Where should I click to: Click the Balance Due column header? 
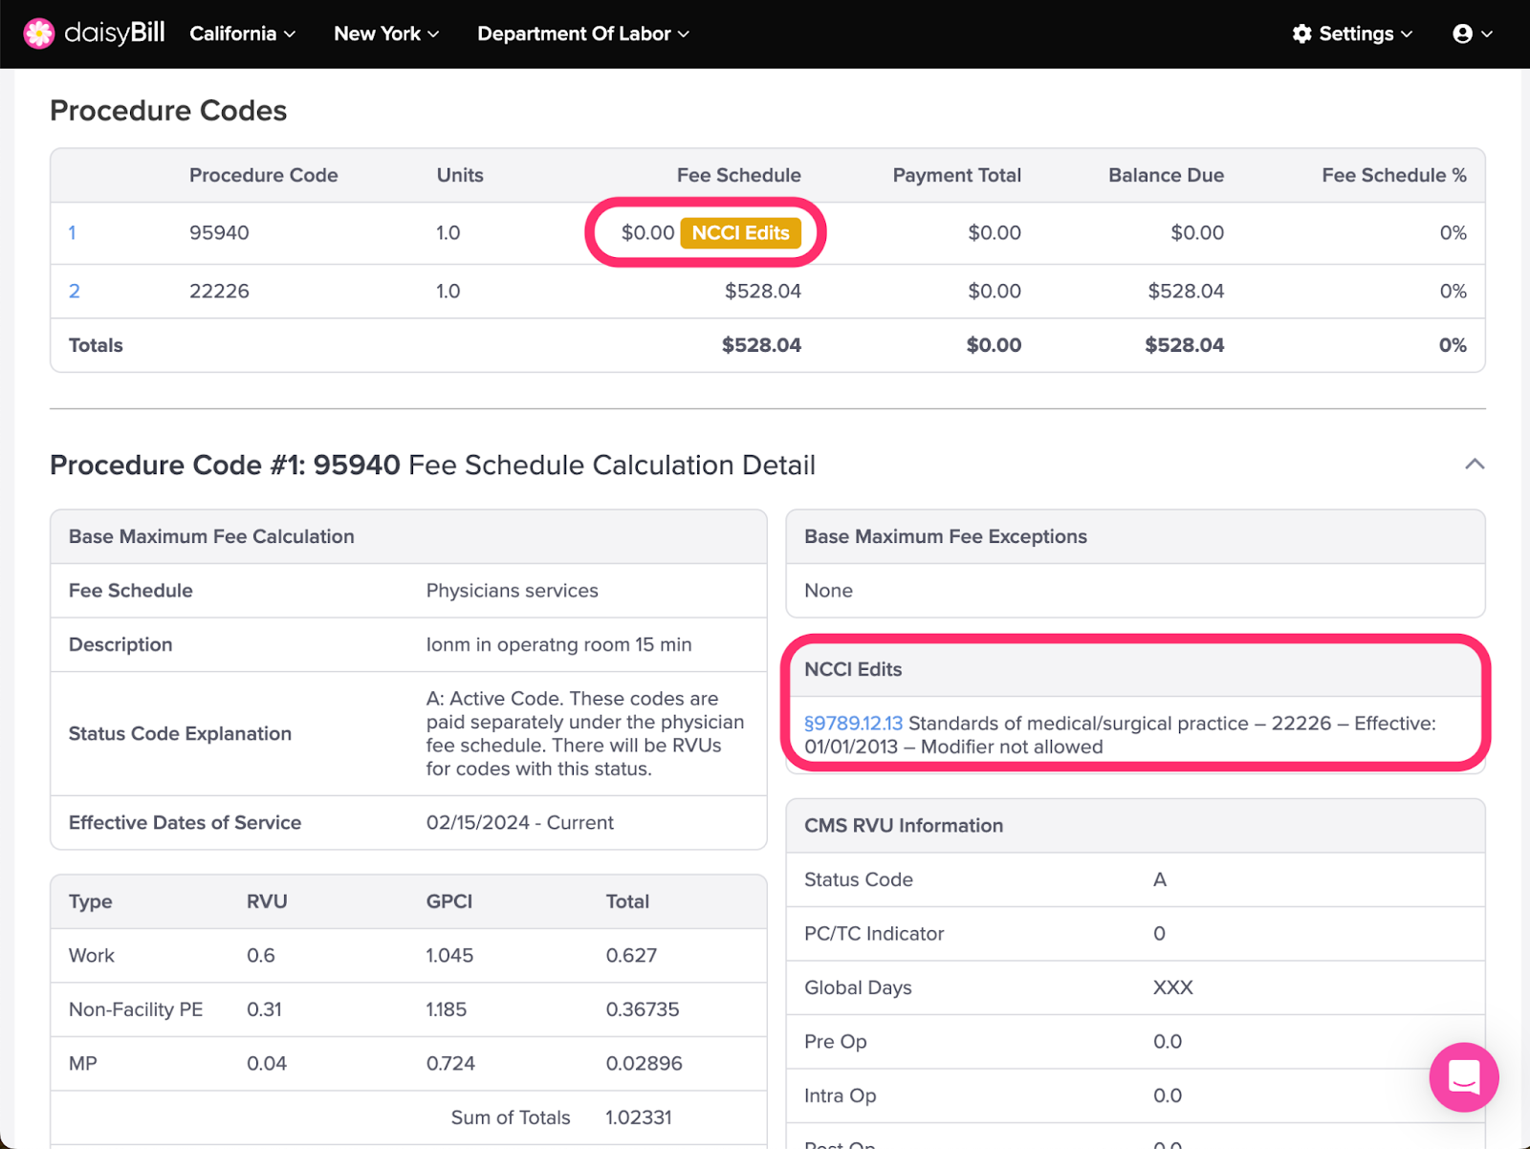[1165, 175]
